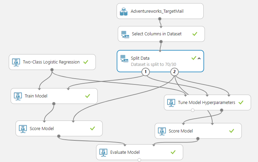The height and width of the screenshot is (162, 258).
Task: Click the Split Data module icon
Action: pos(124,59)
